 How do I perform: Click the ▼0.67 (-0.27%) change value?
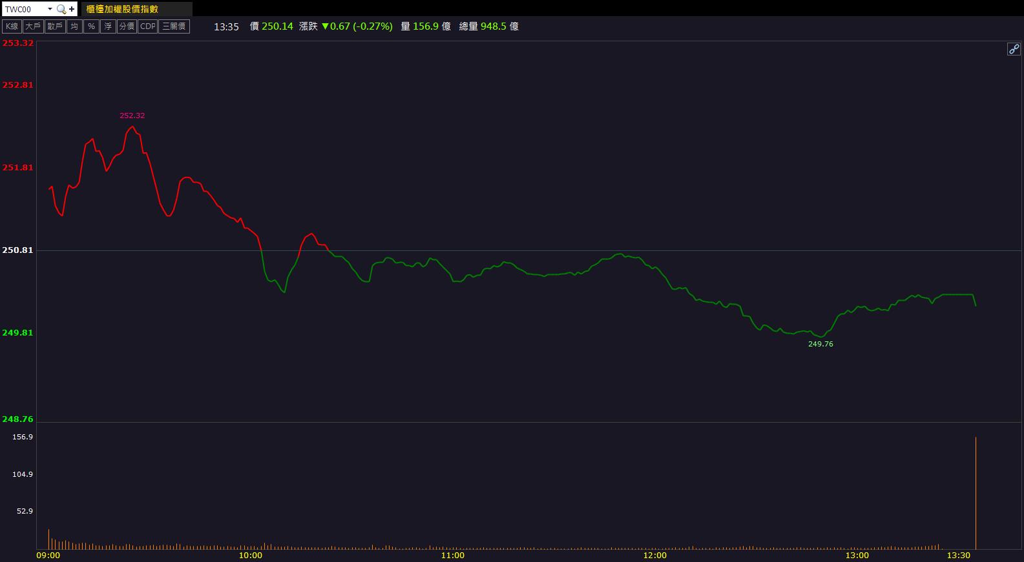click(357, 26)
